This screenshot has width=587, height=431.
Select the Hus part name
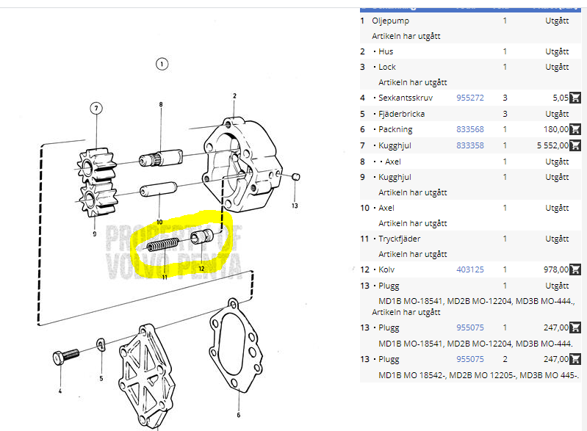click(x=386, y=51)
